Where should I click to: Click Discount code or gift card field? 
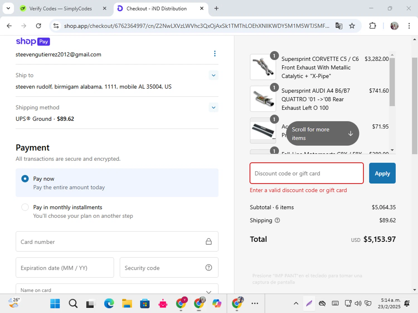(x=307, y=173)
